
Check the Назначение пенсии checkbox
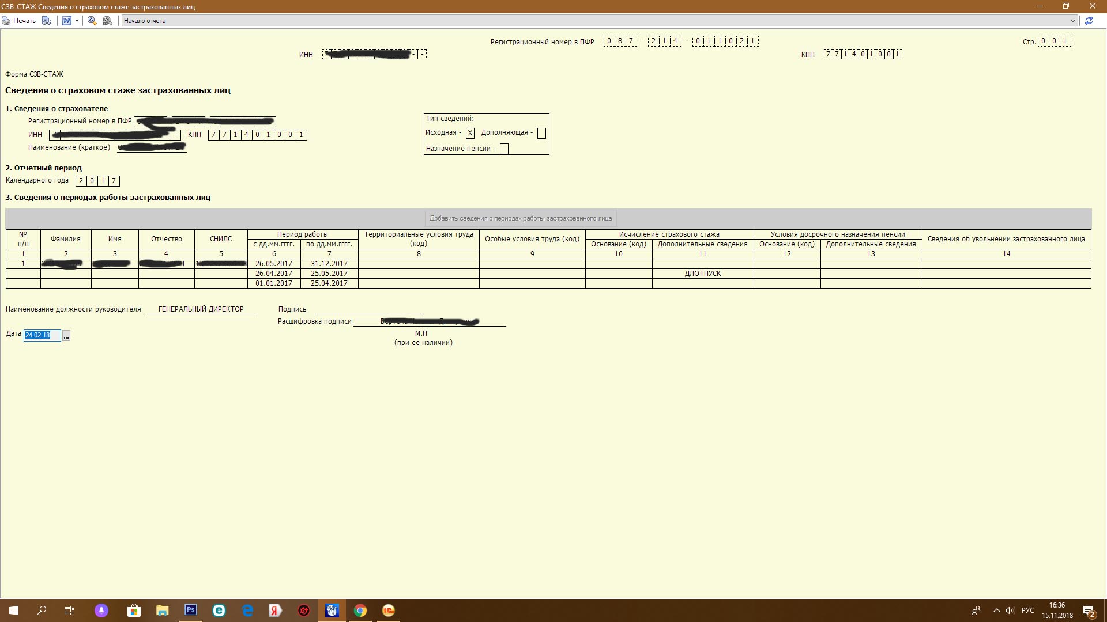click(x=504, y=149)
